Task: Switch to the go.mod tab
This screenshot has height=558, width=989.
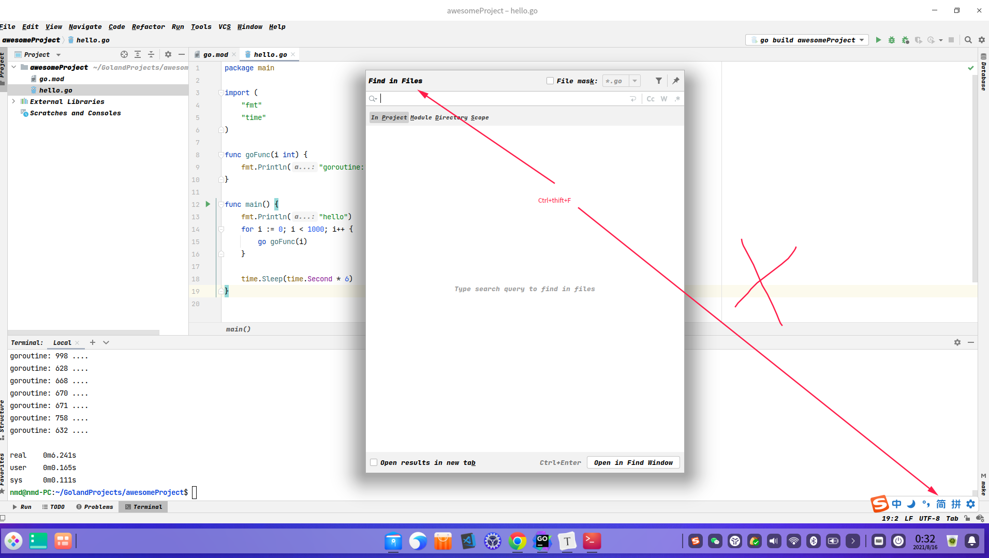Action: click(x=215, y=54)
